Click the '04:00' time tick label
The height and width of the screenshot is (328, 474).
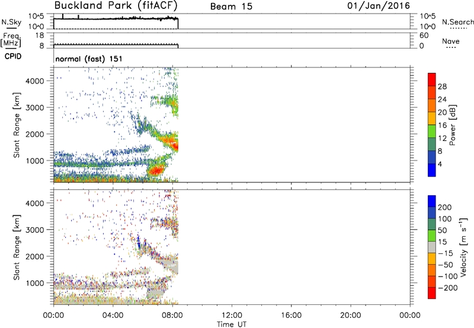pyautogui.click(x=113, y=316)
